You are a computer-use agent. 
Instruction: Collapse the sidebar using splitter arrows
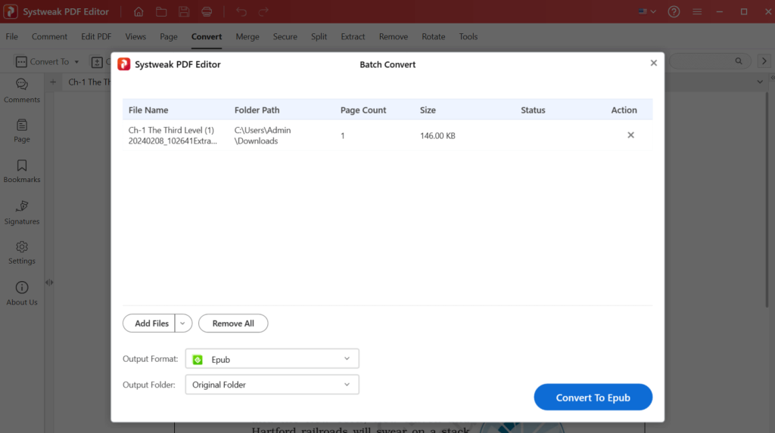(x=49, y=283)
